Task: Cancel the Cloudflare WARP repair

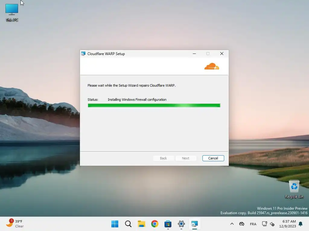Action: point(213,158)
